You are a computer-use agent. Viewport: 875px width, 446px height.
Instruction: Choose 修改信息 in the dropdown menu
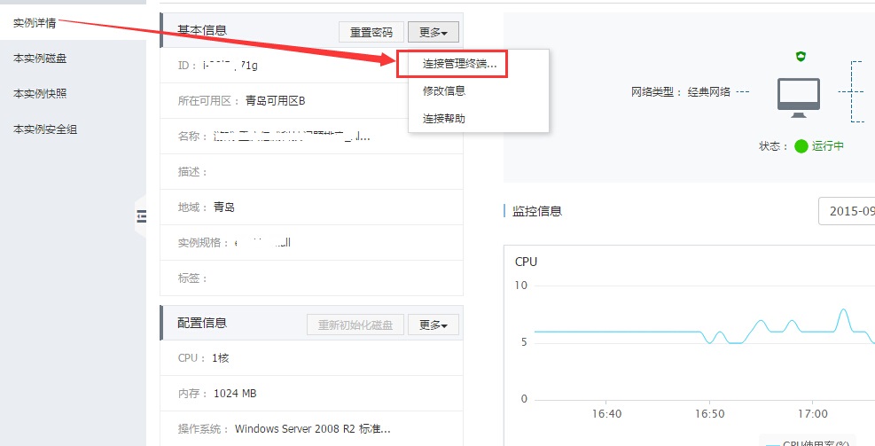[444, 90]
